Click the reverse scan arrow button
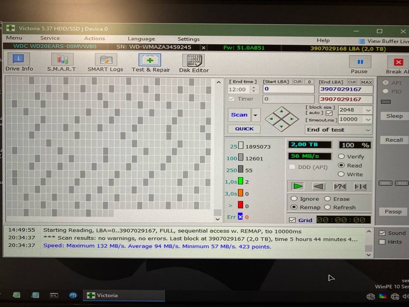This screenshot has height=307, width=409. (x=319, y=186)
